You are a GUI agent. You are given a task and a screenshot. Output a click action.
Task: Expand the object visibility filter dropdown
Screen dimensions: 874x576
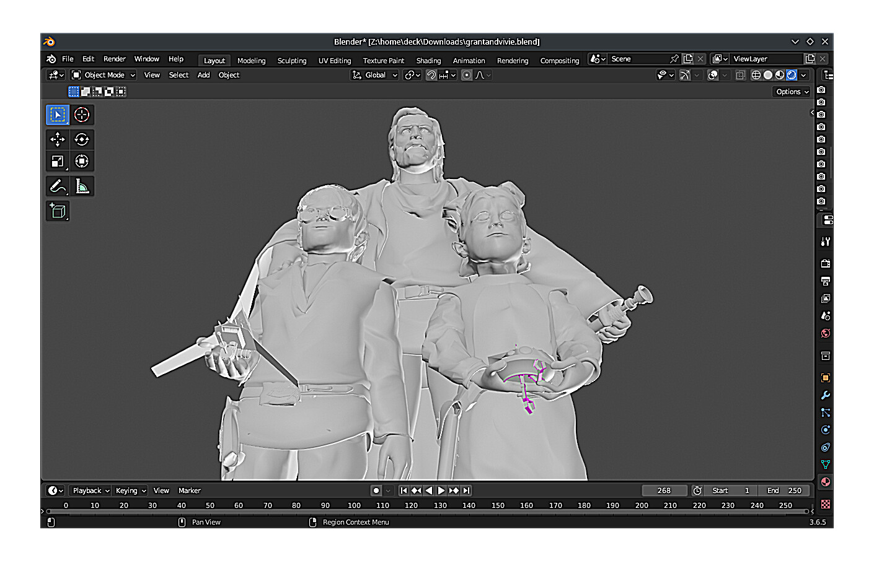coord(666,75)
